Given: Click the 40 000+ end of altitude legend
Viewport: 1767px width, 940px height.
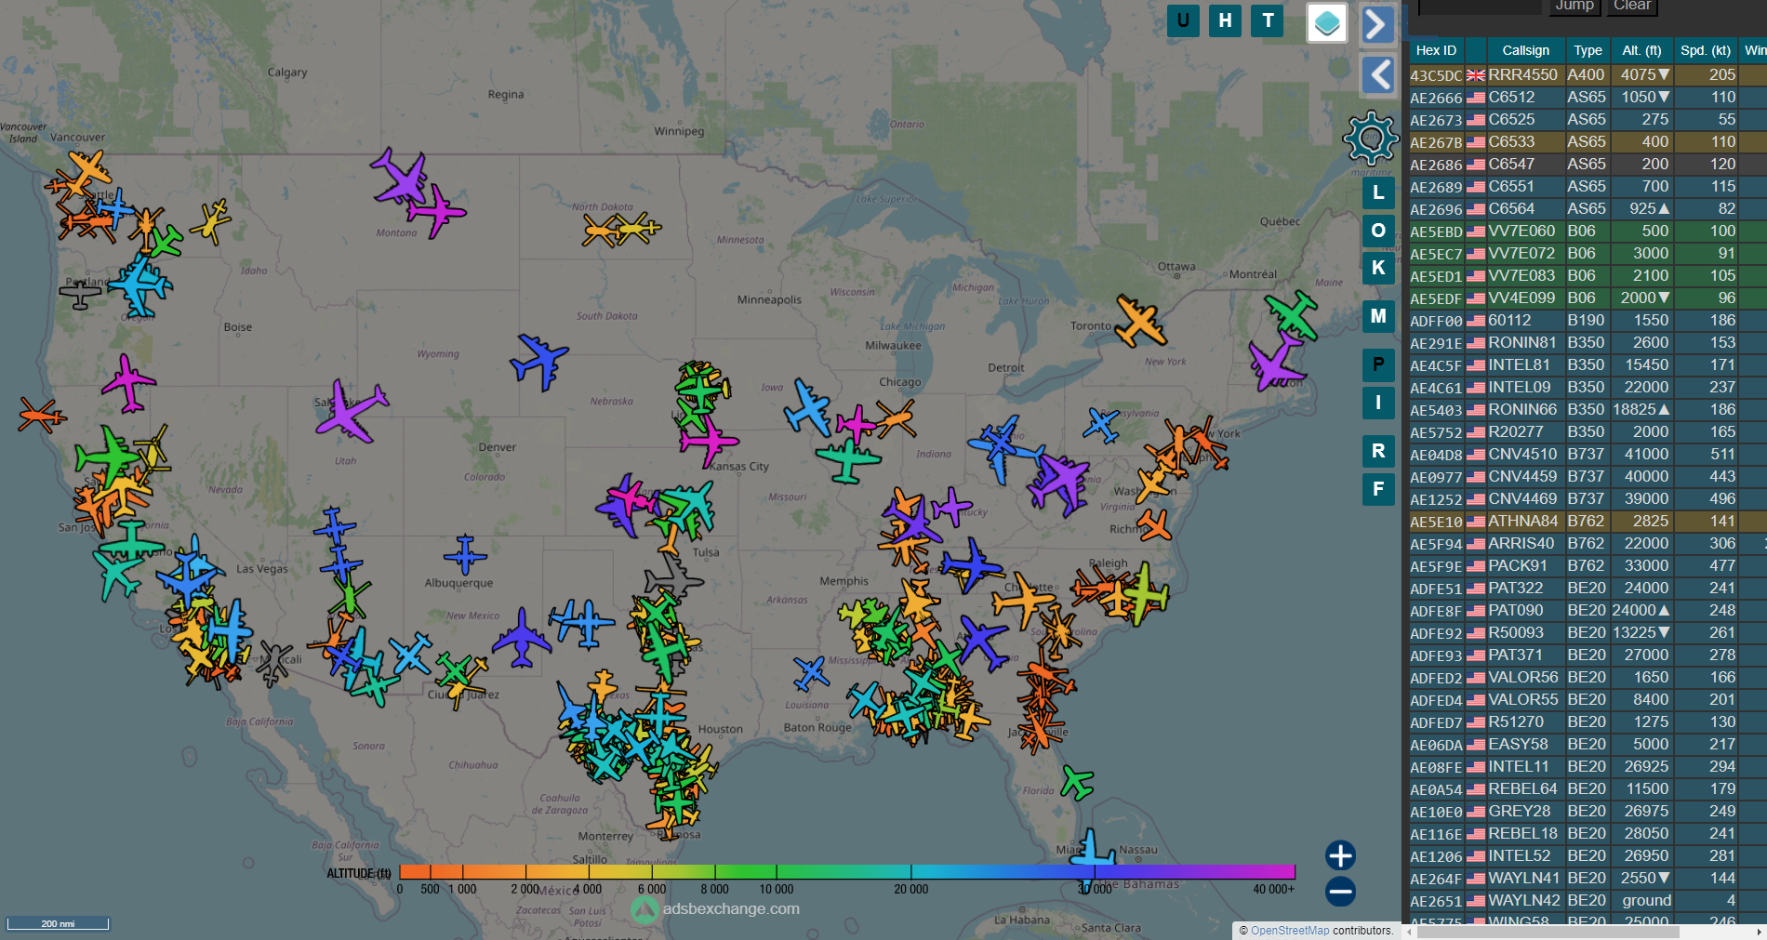Looking at the screenshot, I should (x=1273, y=889).
